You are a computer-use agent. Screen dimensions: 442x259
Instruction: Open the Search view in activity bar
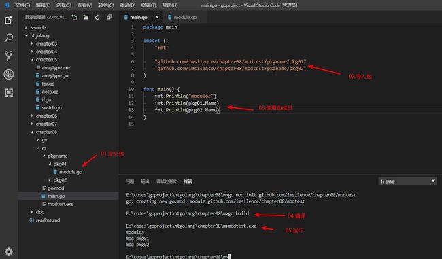(x=8, y=38)
